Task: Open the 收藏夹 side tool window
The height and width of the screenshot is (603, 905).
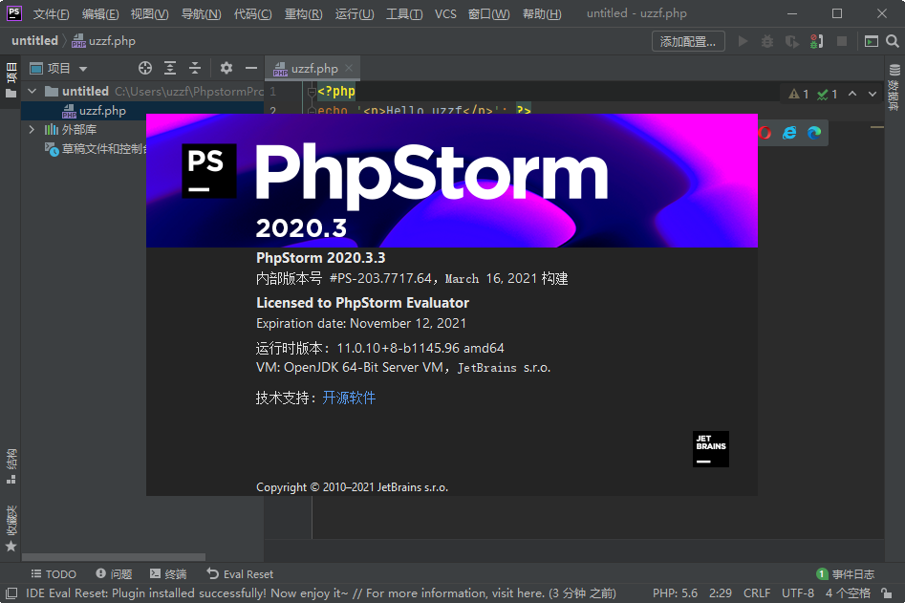Action: [11, 528]
